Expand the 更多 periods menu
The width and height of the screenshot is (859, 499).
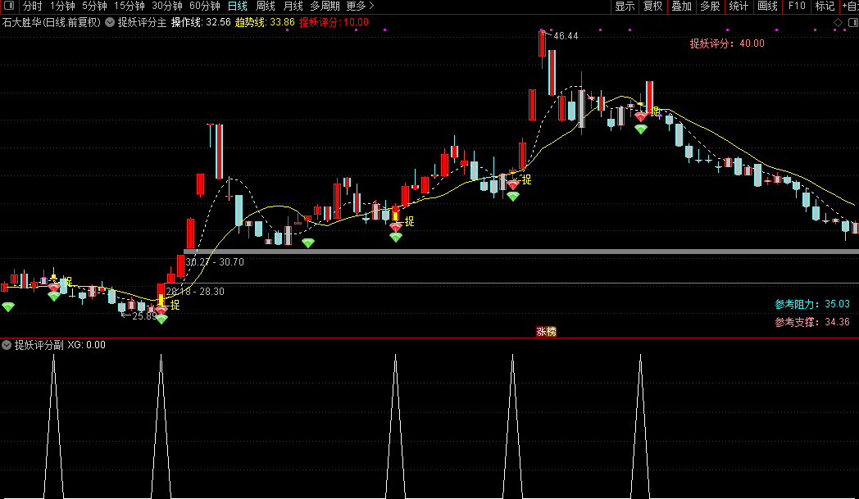[x=360, y=6]
